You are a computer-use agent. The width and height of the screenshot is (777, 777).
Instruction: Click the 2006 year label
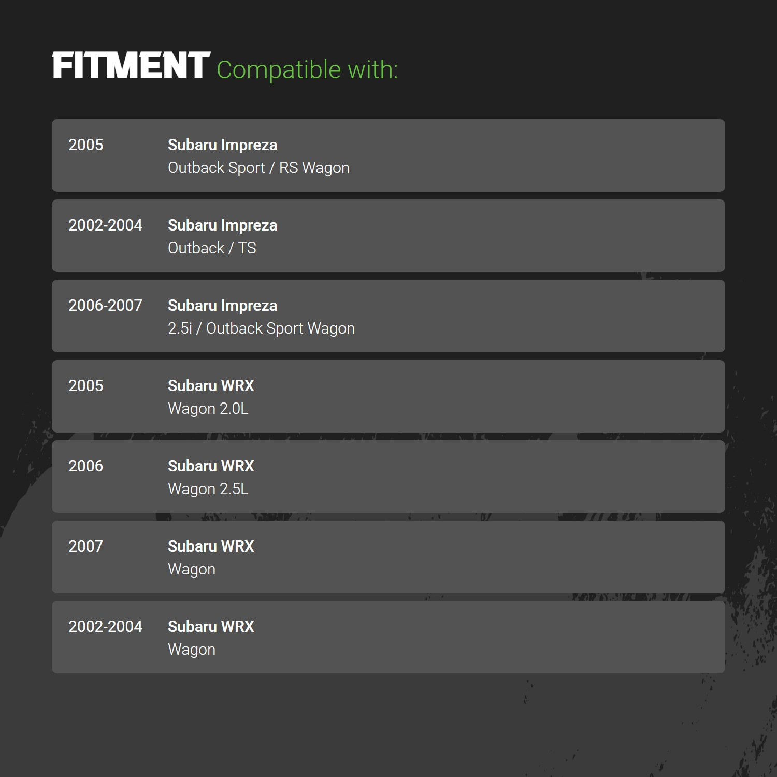point(86,466)
